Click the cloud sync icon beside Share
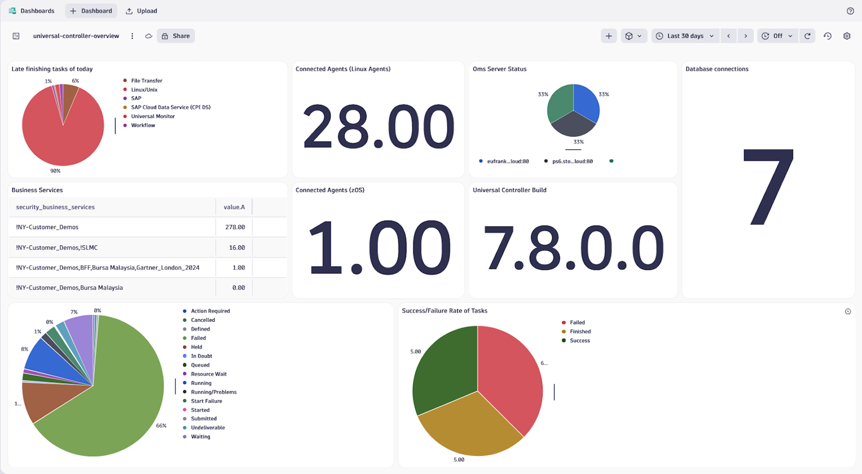The image size is (862, 474). (149, 36)
